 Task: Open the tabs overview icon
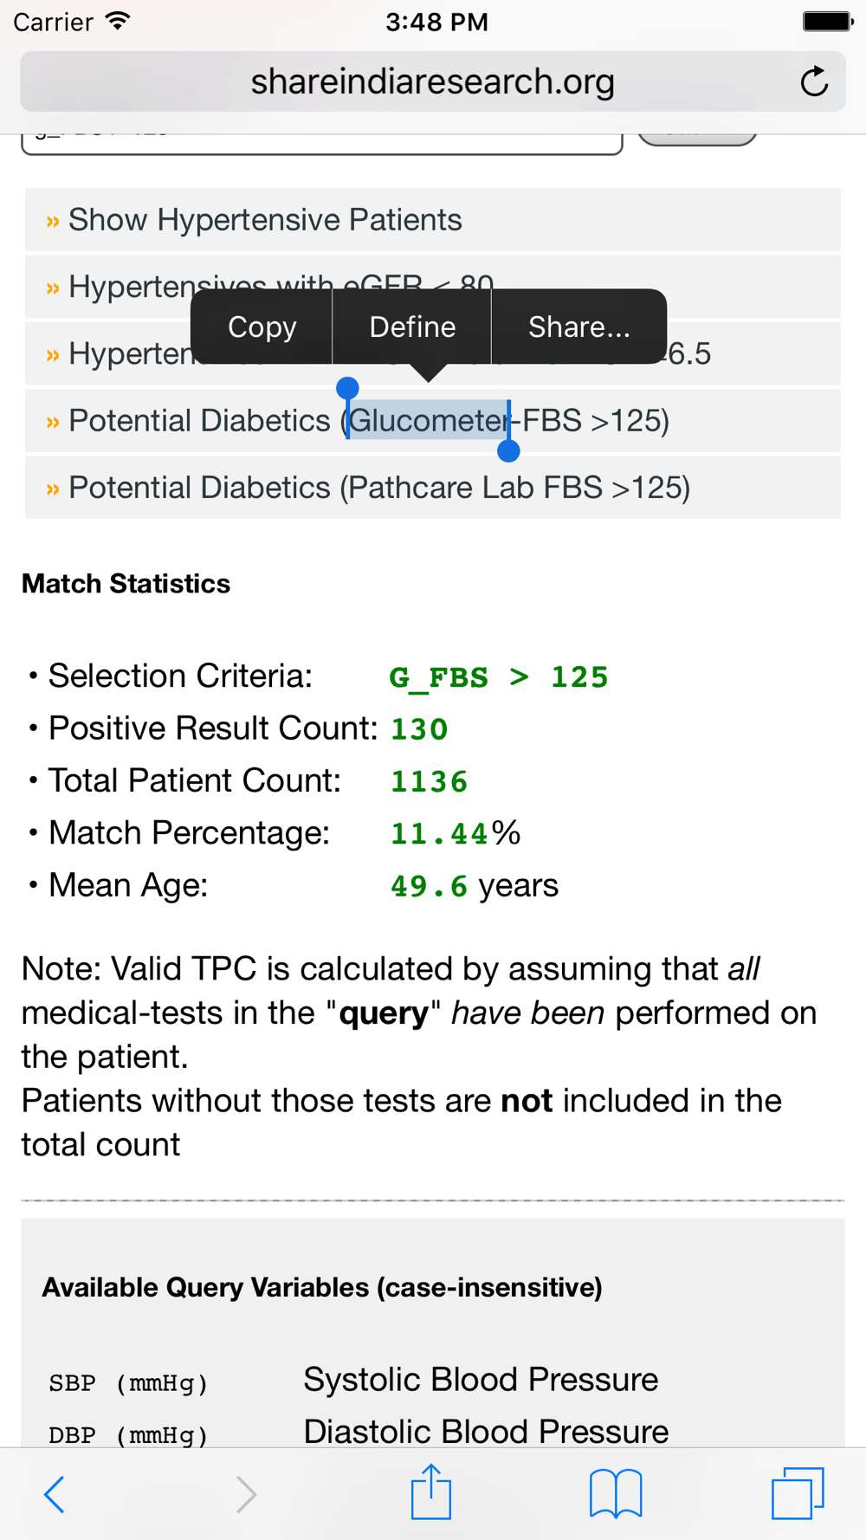pyautogui.click(x=798, y=1492)
